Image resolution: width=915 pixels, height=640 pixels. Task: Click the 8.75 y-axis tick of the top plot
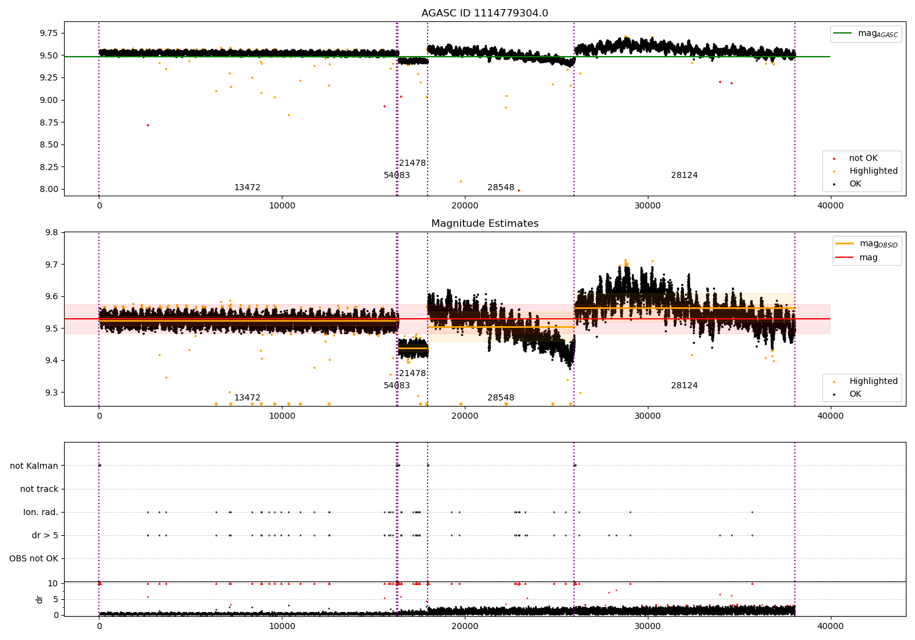point(48,123)
